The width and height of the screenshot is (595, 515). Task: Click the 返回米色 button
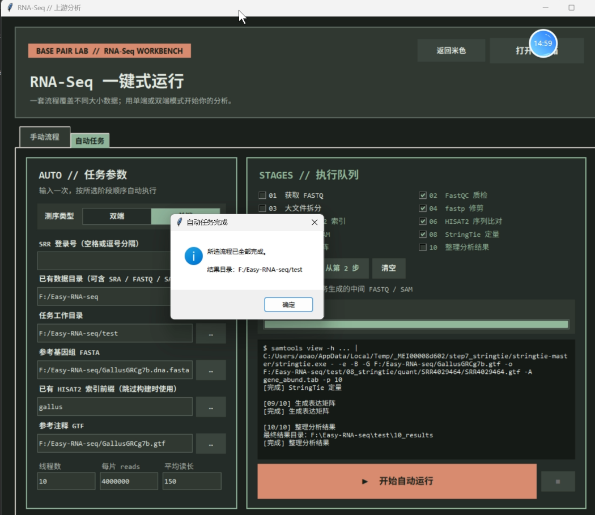pyautogui.click(x=451, y=50)
